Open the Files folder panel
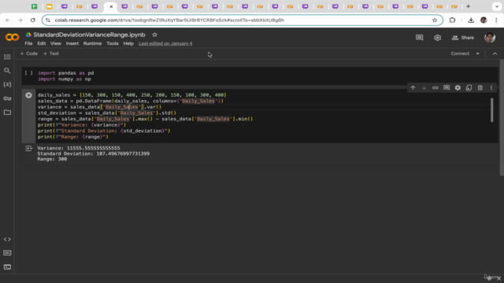 click(x=7, y=112)
